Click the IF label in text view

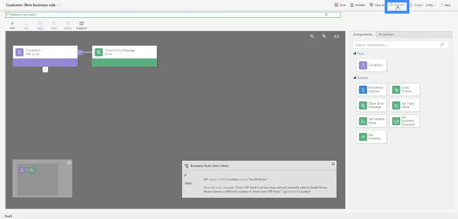(185, 176)
